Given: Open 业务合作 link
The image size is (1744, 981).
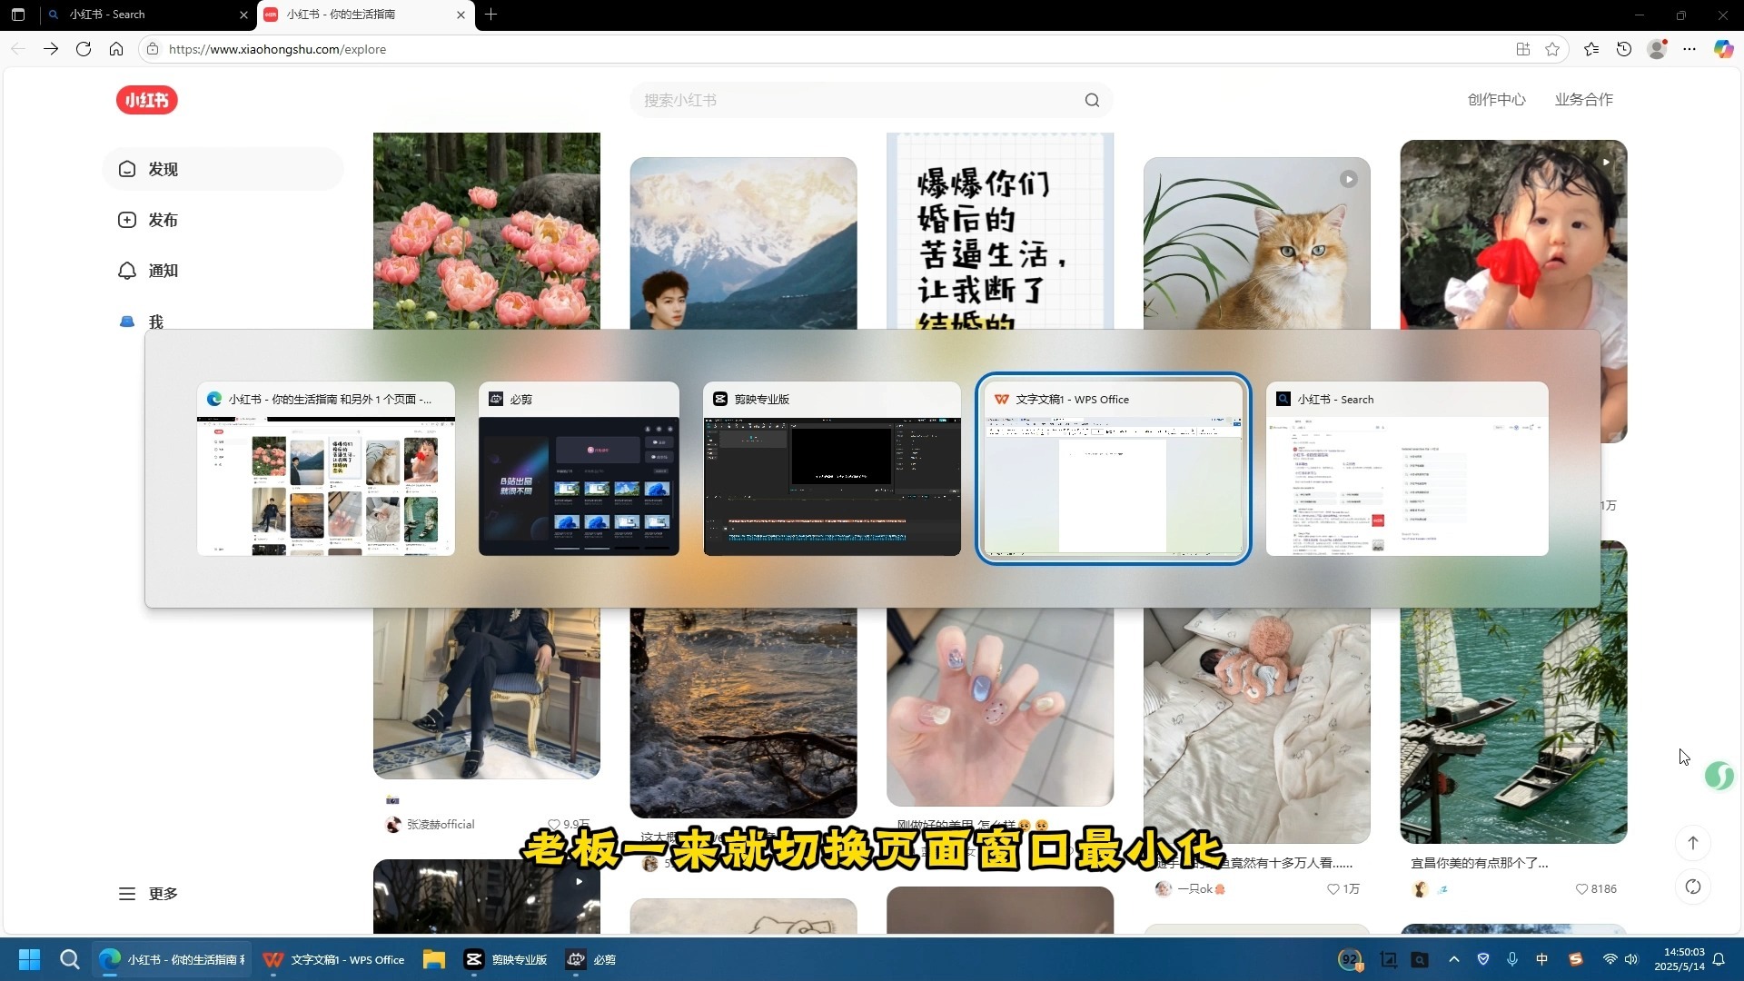Looking at the screenshot, I should click(1583, 100).
